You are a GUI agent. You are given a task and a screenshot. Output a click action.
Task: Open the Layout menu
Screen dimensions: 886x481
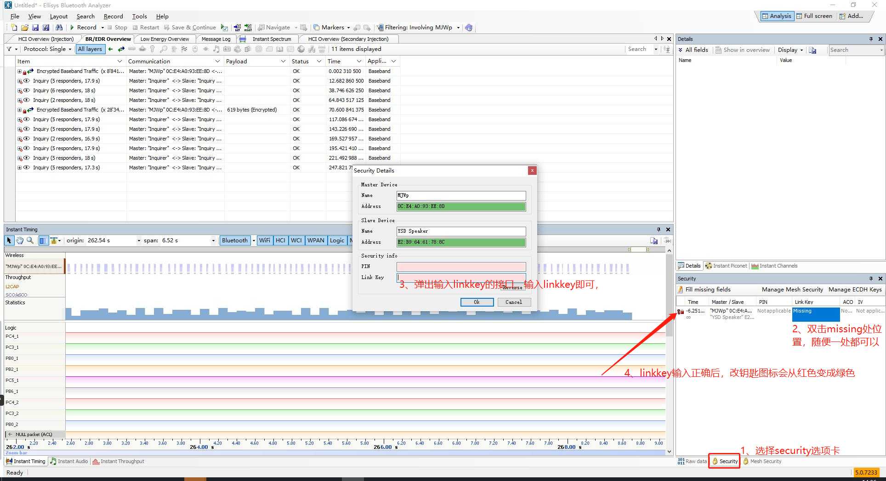tap(59, 17)
